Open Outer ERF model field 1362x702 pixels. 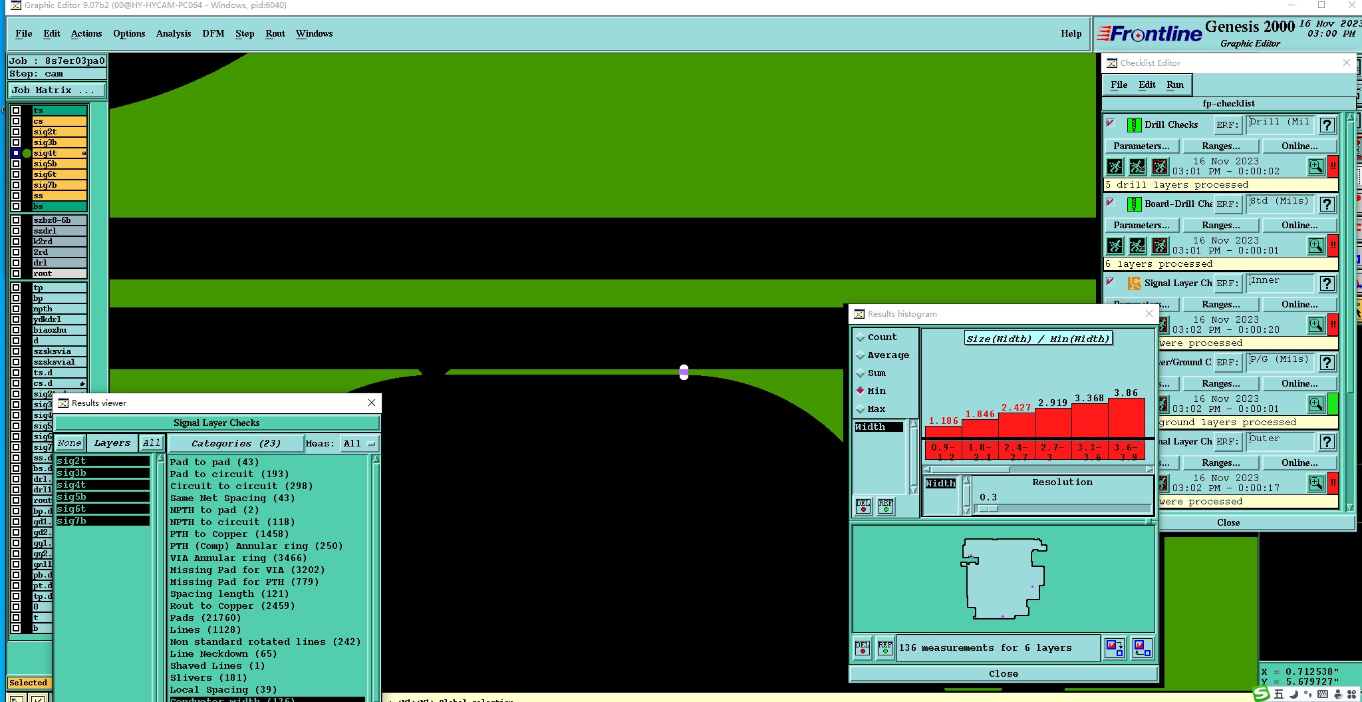[x=1280, y=441]
